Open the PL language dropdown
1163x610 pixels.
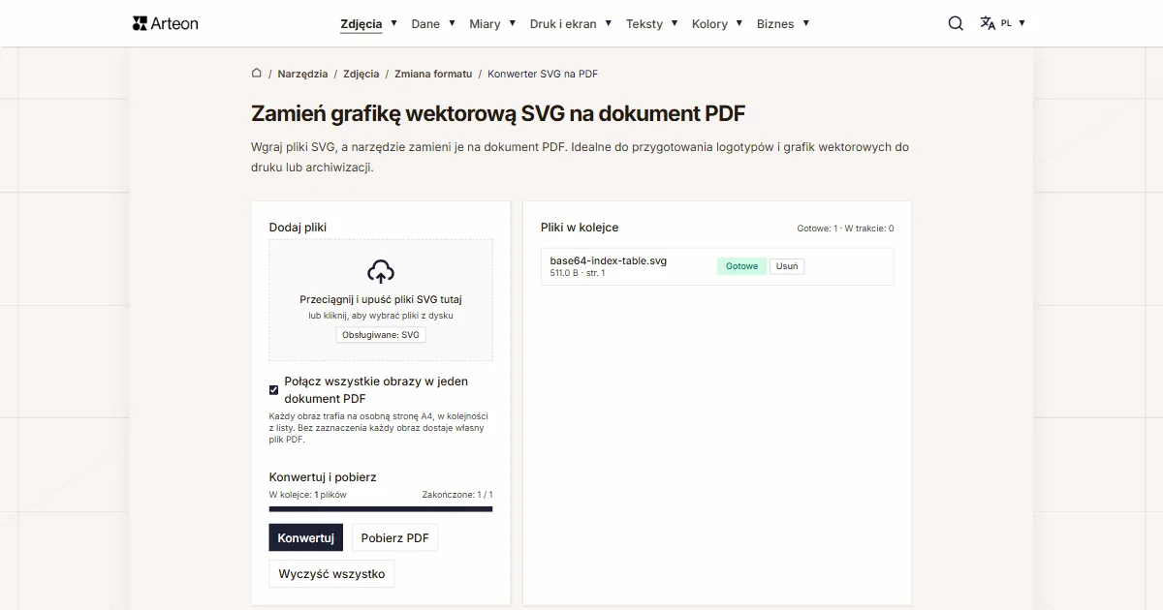click(1014, 23)
